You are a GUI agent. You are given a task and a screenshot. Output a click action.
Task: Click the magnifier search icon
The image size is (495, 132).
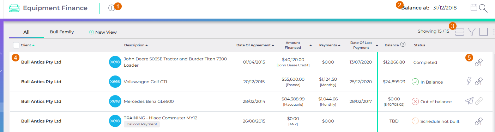tap(483, 8)
